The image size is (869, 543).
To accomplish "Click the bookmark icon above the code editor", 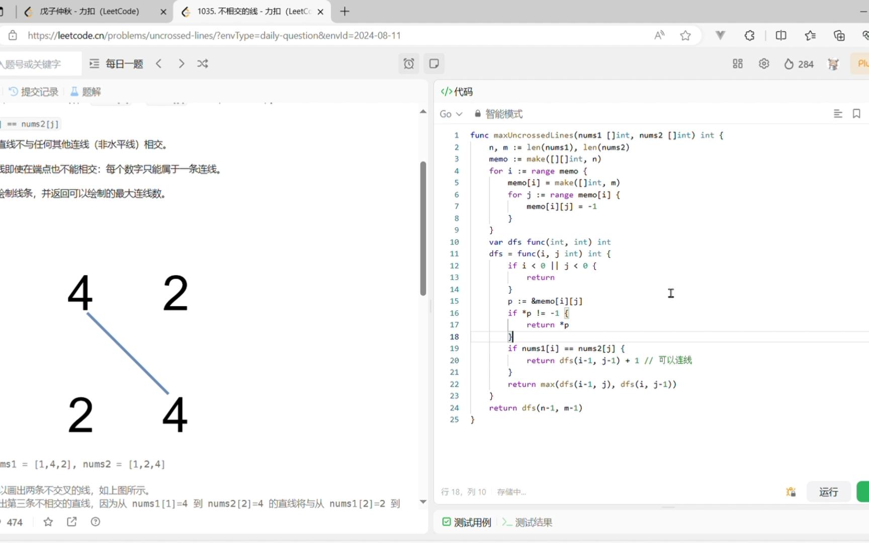I will tap(856, 114).
